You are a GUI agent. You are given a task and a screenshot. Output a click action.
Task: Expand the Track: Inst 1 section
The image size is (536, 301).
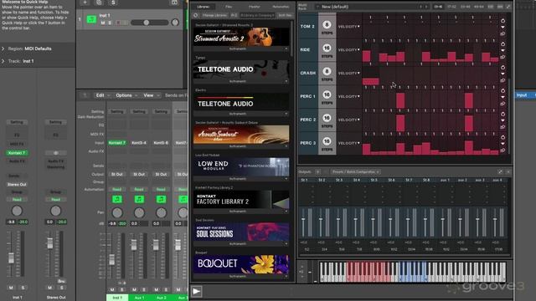(x=3, y=61)
